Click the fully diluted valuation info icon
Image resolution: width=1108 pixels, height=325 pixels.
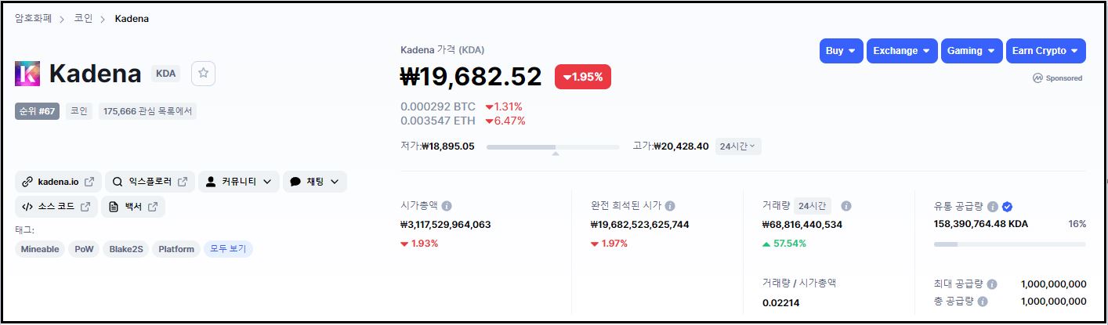tap(670, 206)
